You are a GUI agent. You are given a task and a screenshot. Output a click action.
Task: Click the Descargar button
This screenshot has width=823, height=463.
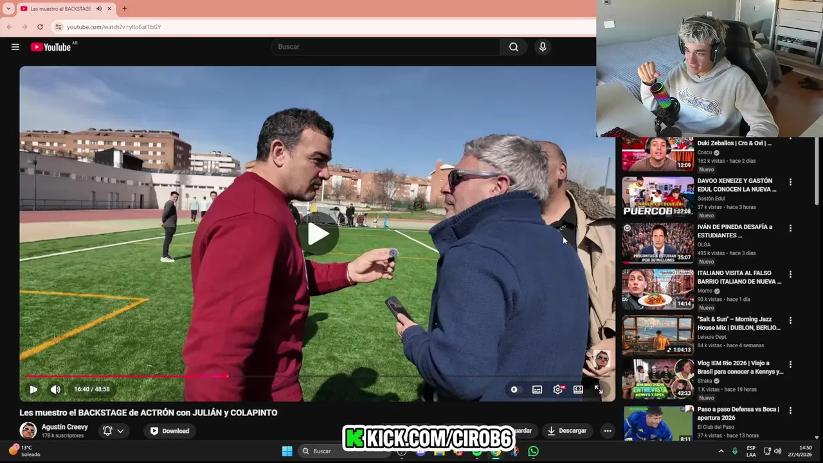tap(566, 431)
